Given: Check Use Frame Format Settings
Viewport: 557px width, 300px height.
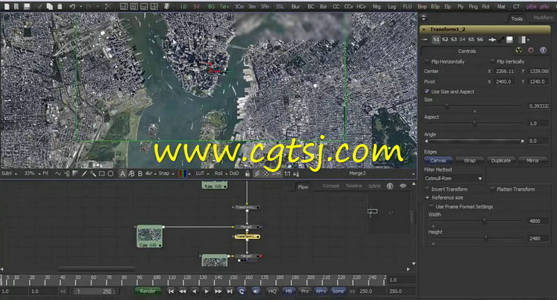Looking at the screenshot, I should 431,207.
